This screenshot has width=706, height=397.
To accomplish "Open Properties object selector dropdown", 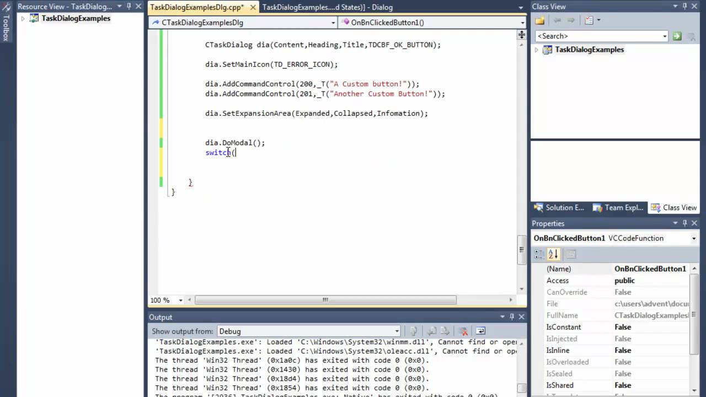I will (694, 238).
